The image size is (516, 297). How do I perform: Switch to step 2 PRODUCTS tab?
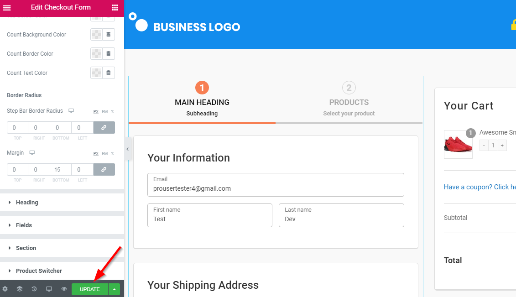click(x=349, y=99)
